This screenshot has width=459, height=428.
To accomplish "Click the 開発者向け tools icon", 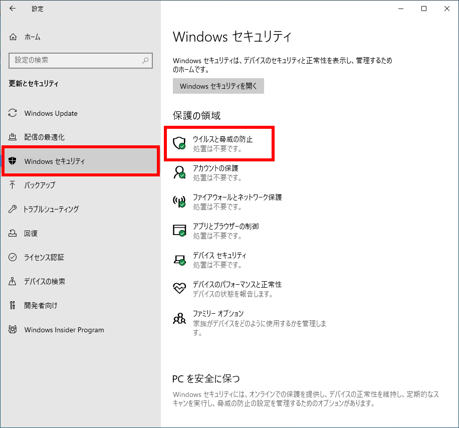I will point(13,305).
